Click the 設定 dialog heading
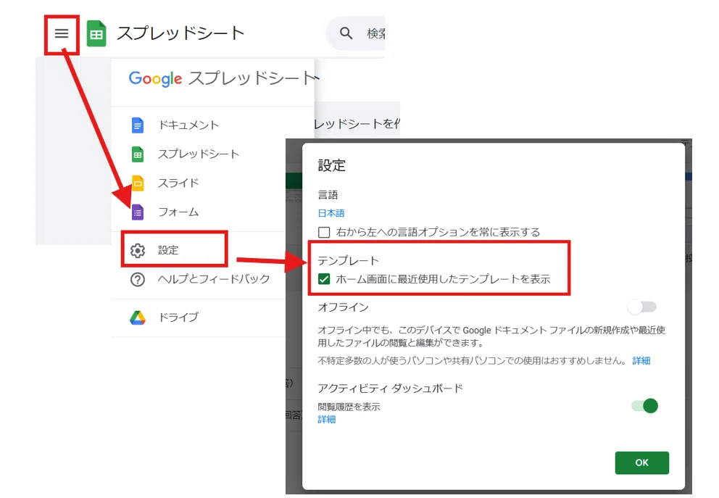Screen dimensions: 719x498 331,165
